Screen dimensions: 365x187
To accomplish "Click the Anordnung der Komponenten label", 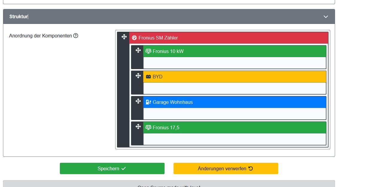I will [40, 36].
